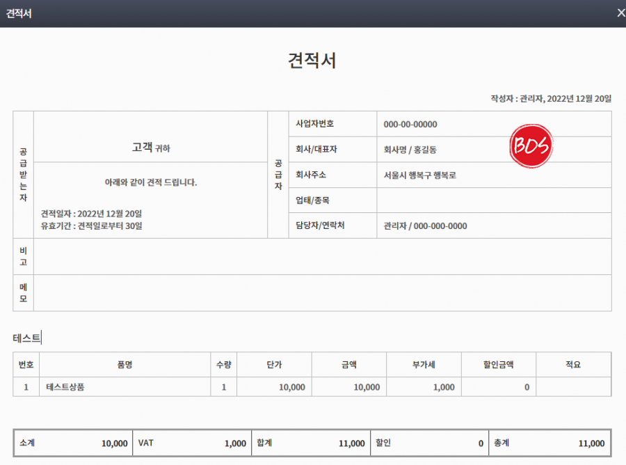Click the empty 업태/종목 value cell
Viewport: 626px width, 465px height.
pos(494,200)
